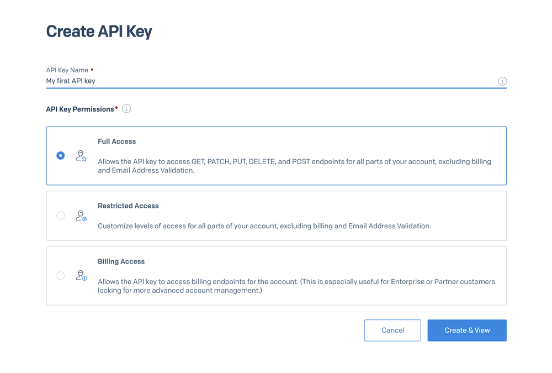The image size is (552, 373).
Task: Click the Full Access heading
Action: tap(117, 141)
